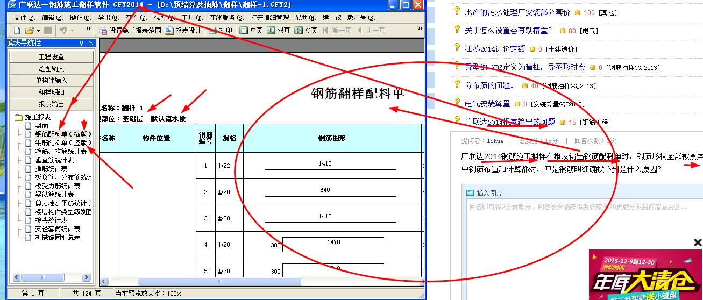Viewport: 703px width, 300px height.
Task: Click the greyed-out Save icon
Action: point(48,31)
